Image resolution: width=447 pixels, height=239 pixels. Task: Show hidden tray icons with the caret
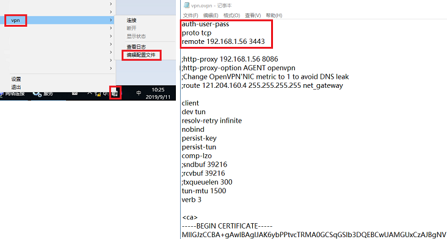[90, 93]
